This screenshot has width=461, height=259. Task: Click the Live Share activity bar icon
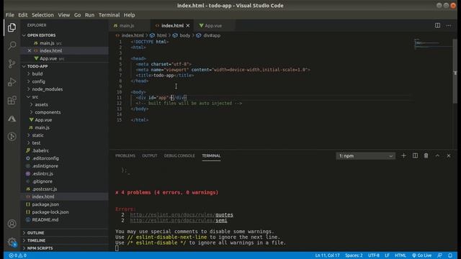pyautogui.click(x=12, y=137)
